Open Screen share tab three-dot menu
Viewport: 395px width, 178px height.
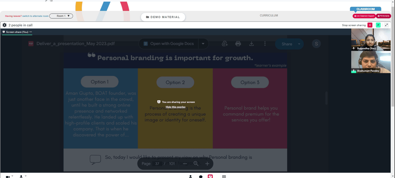(31, 32)
